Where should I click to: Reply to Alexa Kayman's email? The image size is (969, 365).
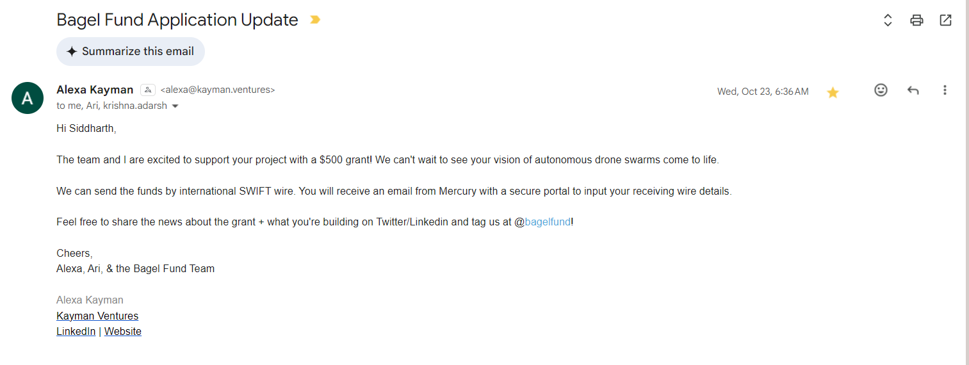(x=913, y=90)
